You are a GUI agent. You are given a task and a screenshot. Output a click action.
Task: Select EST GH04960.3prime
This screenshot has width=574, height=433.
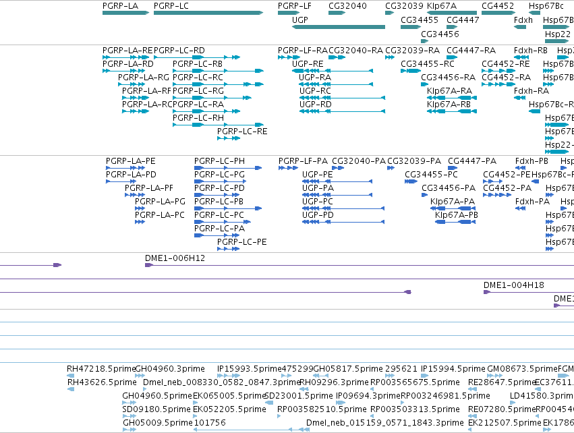[x=170, y=368]
